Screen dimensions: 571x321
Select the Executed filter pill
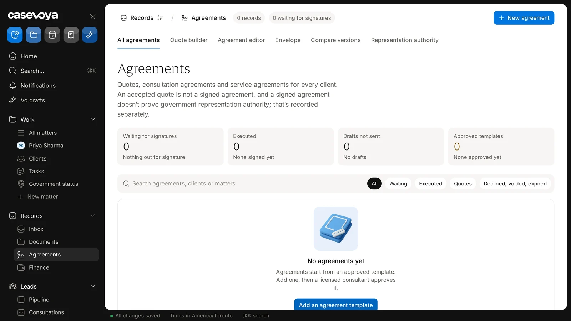pyautogui.click(x=430, y=184)
